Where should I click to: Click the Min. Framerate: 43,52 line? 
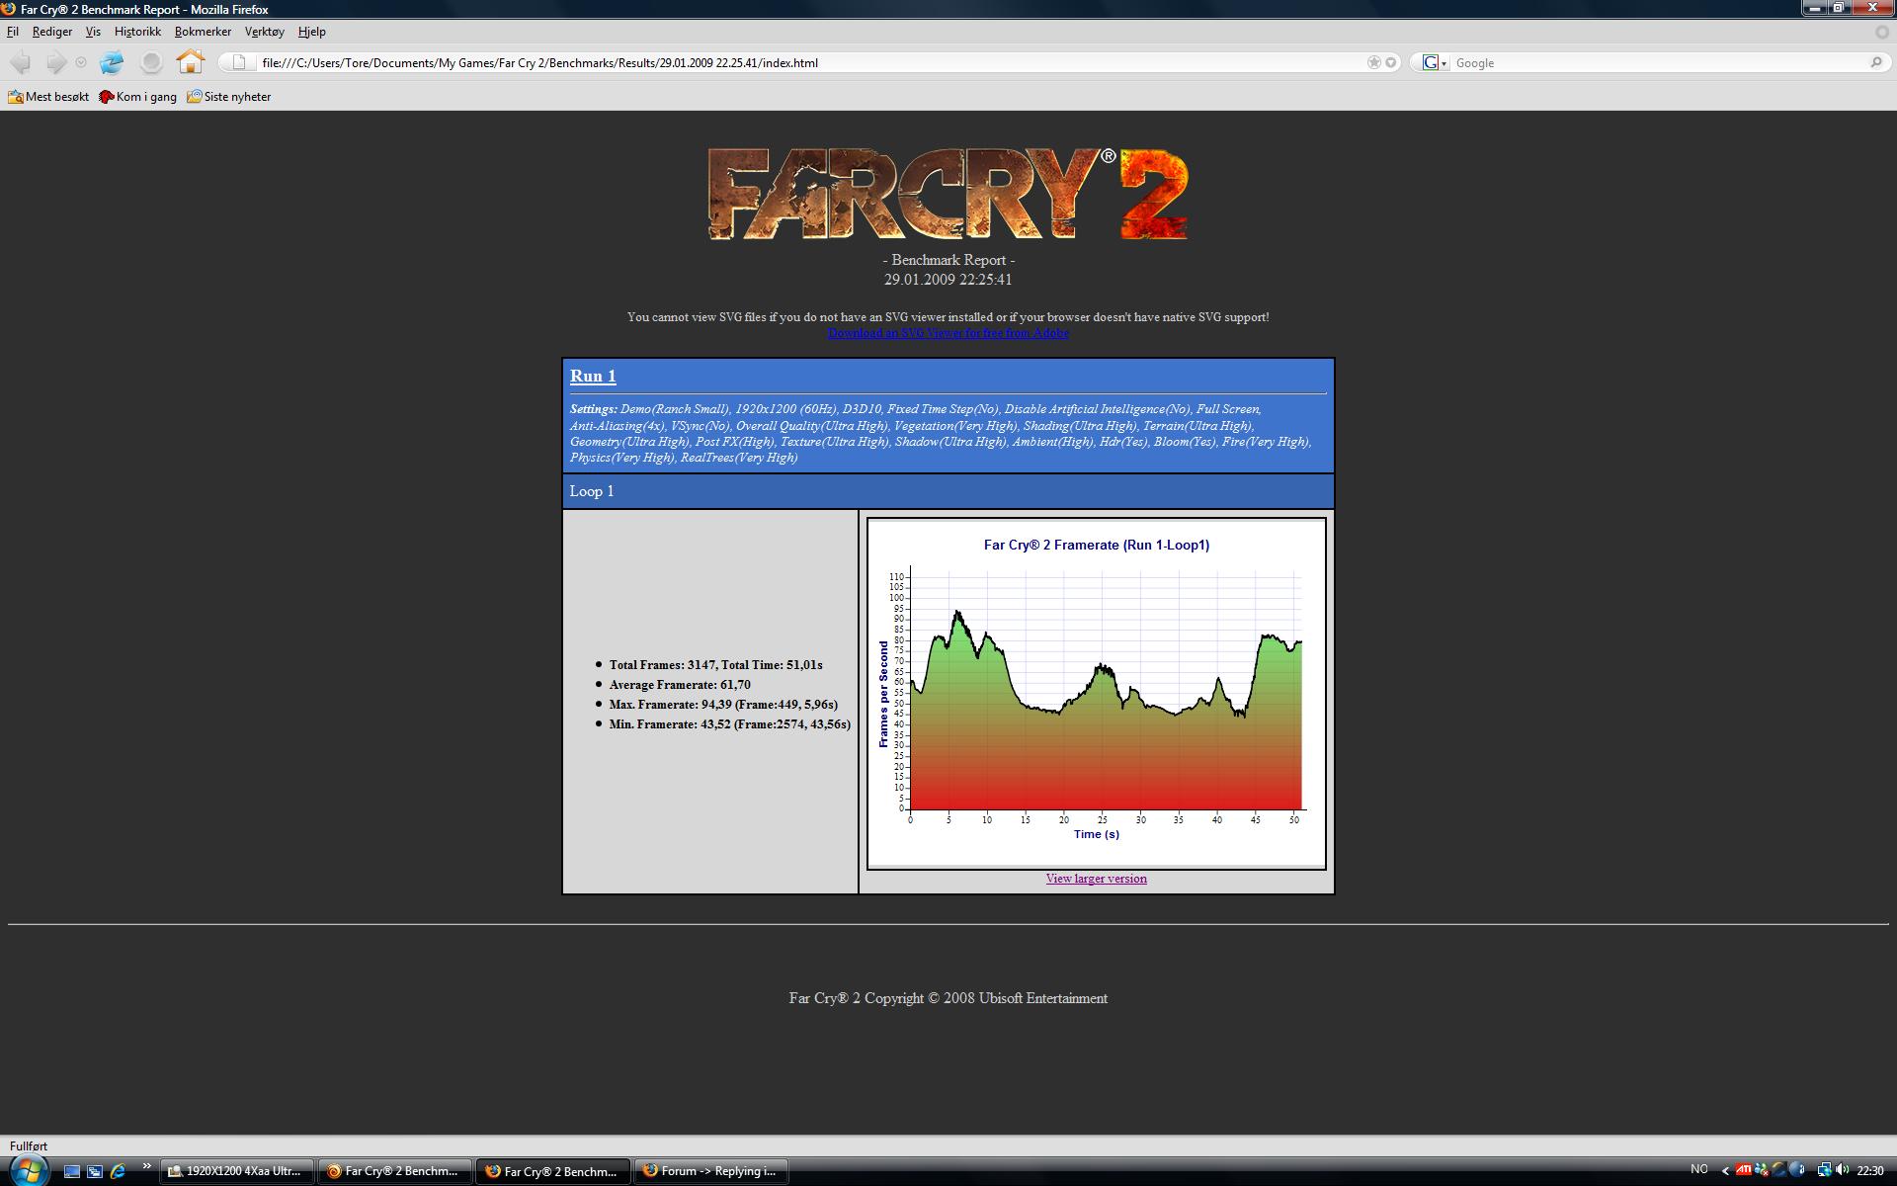(729, 724)
